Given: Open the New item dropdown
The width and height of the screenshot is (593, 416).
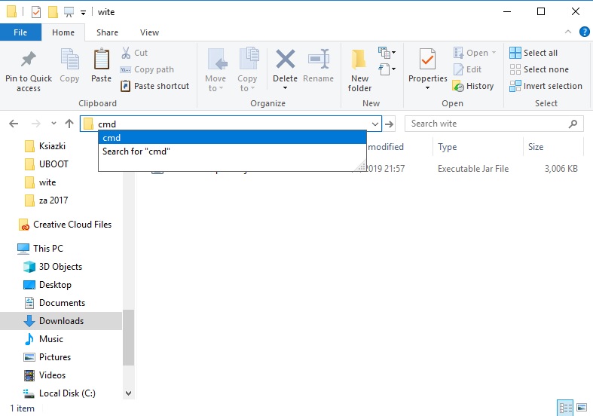Looking at the screenshot, I should click(387, 53).
